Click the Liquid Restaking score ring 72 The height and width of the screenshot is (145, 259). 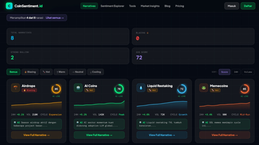(182, 89)
